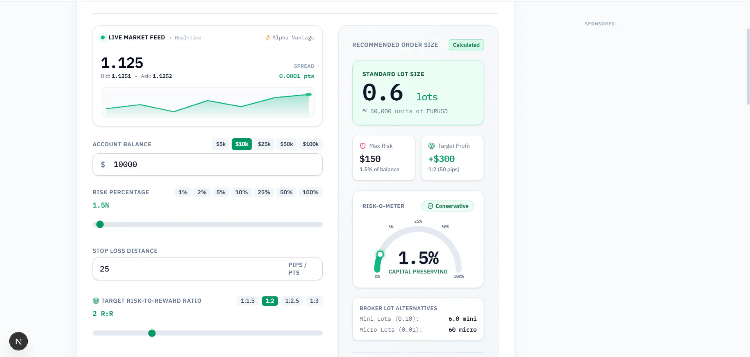
Task: Select the $5k balance preset
Action: pos(221,144)
